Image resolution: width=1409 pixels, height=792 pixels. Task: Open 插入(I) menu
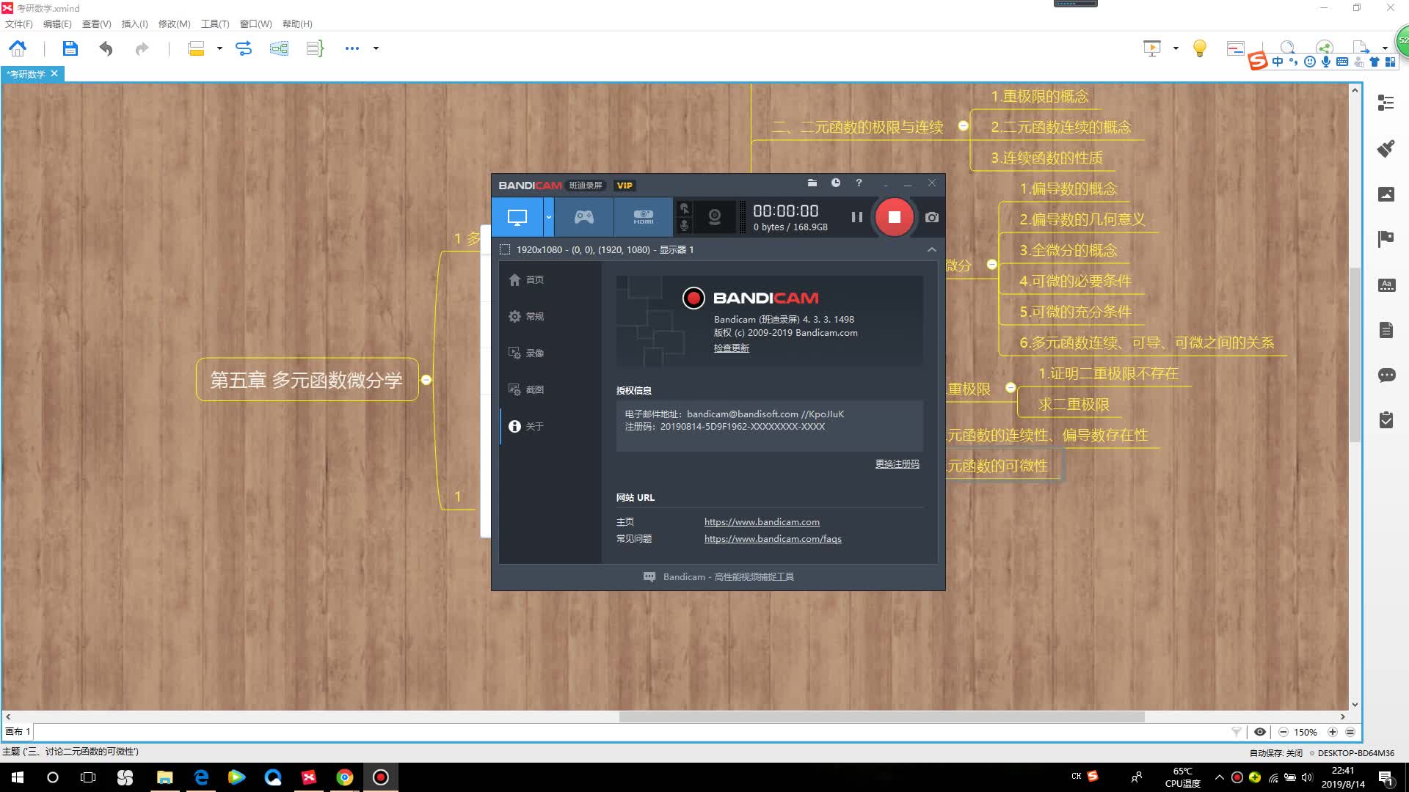coord(134,23)
